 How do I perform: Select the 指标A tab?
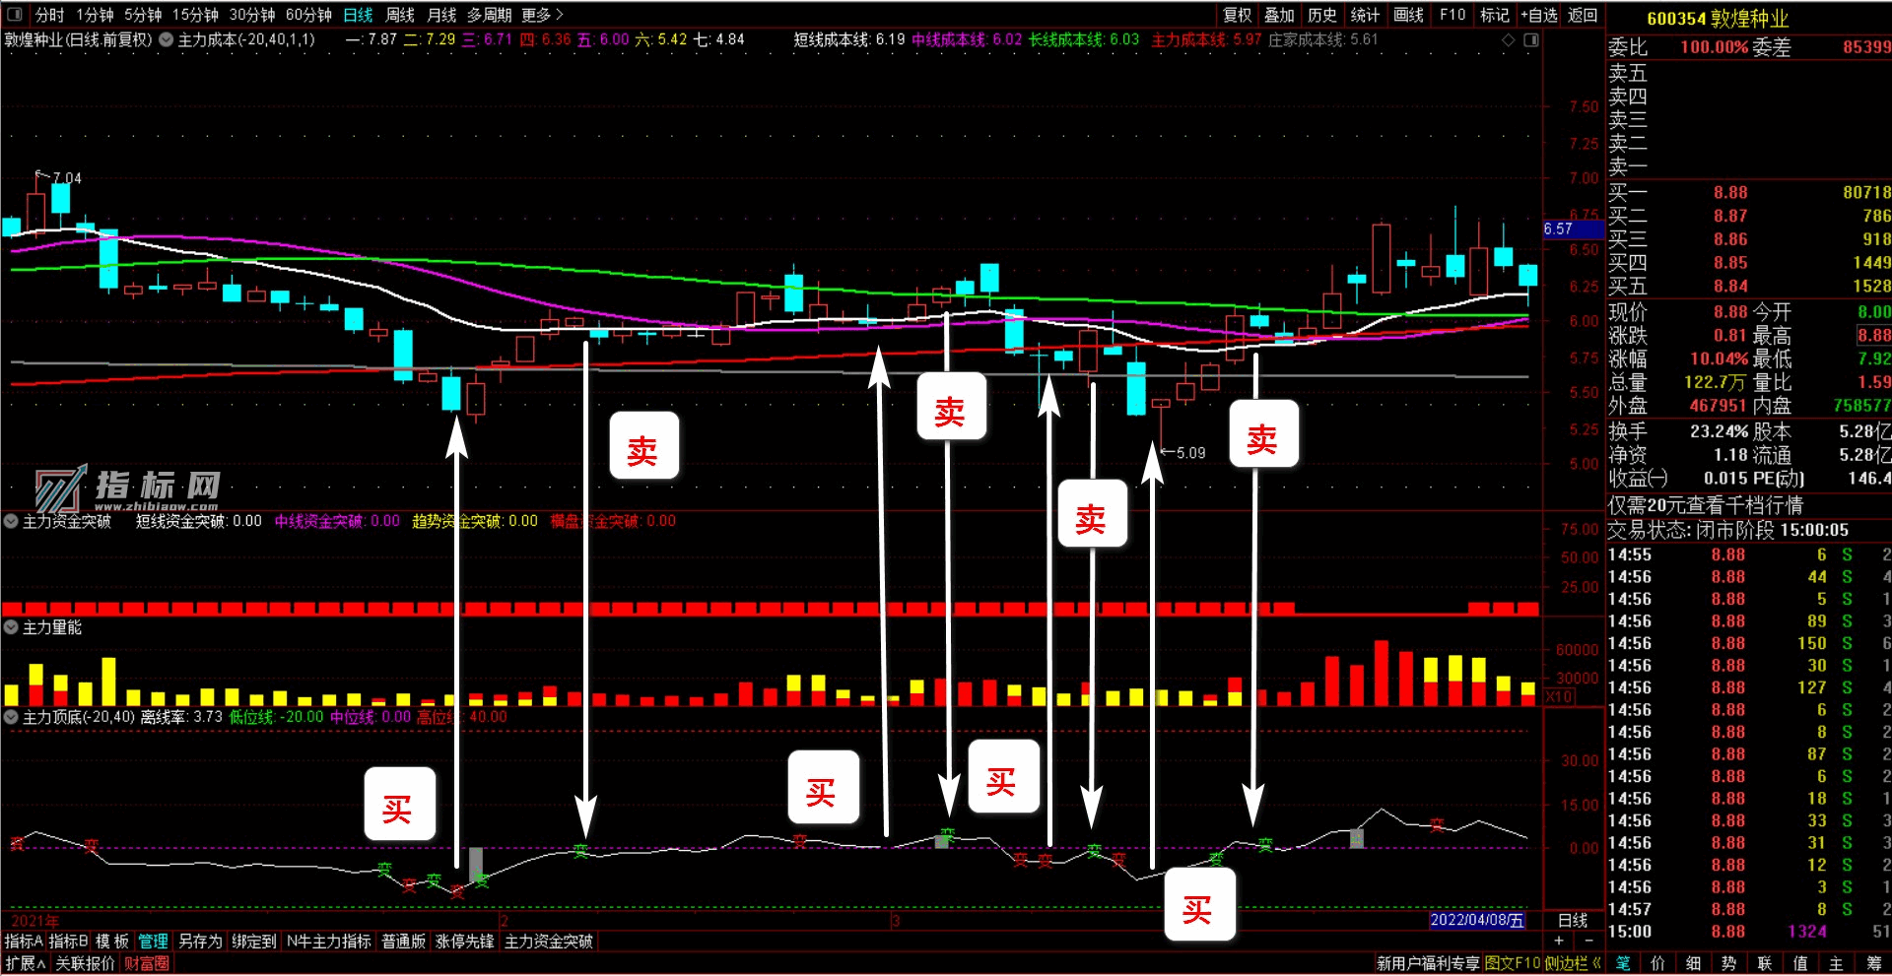[24, 942]
